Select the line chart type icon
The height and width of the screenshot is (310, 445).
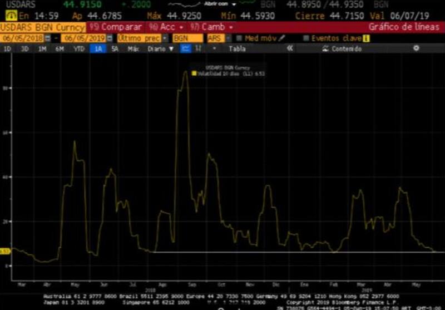coord(185,49)
